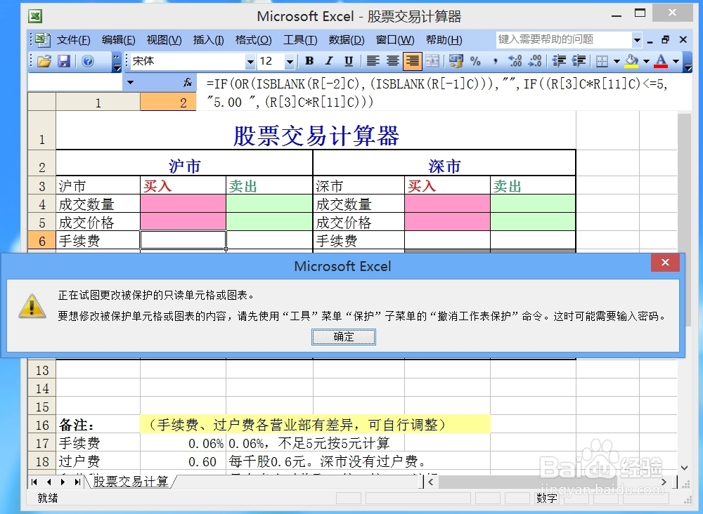Image resolution: width=703 pixels, height=514 pixels.
Task: Minimize the workbook window in menu bar
Action: 650,41
